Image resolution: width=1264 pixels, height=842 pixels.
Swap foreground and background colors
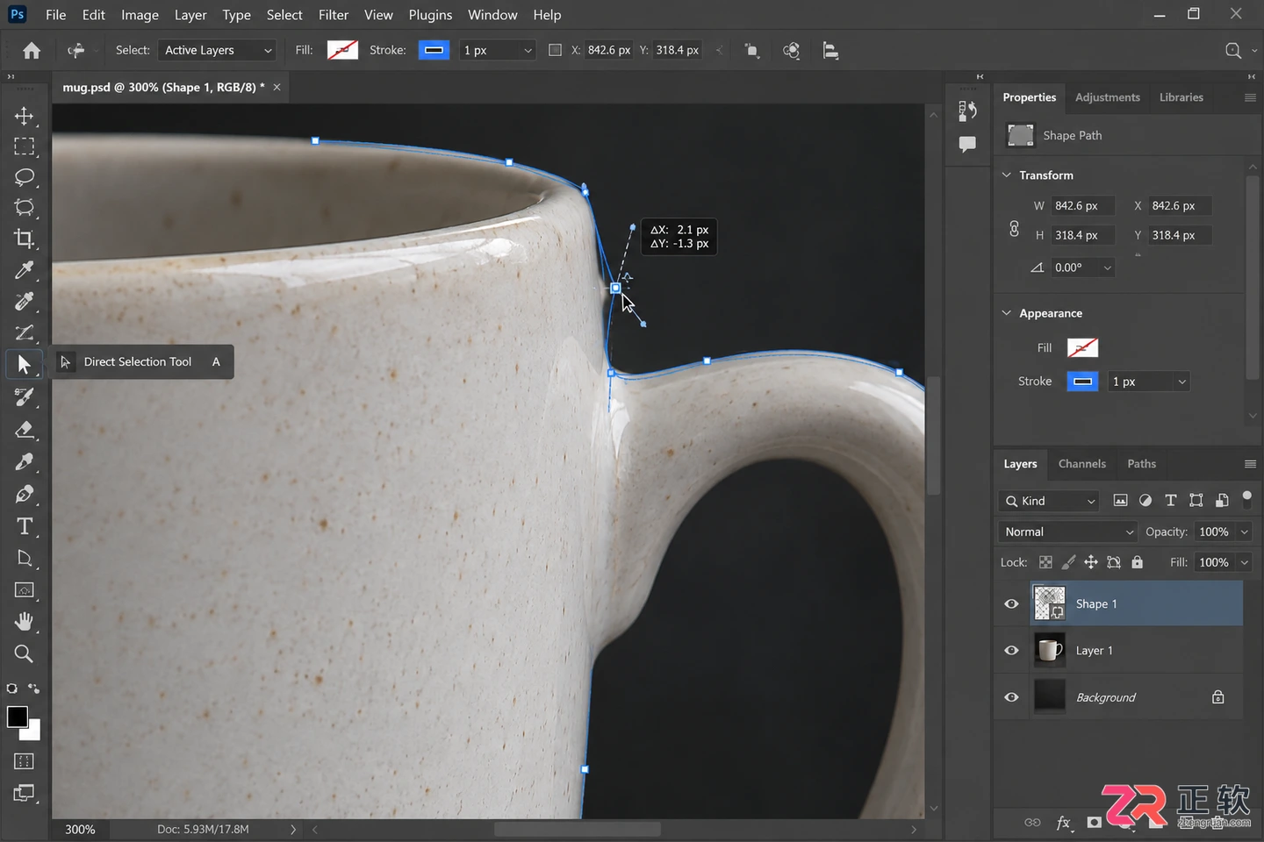tap(33, 689)
